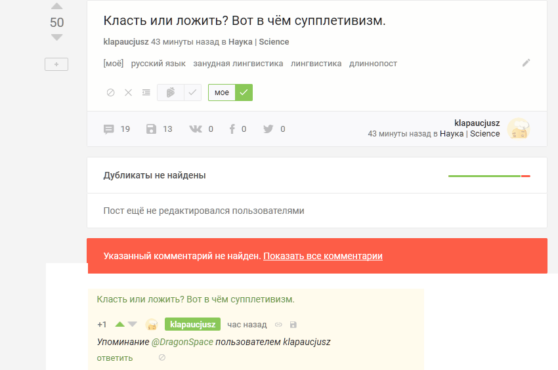558x370 pixels.
Task: Click the crossed-circle icon under the post tags
Action: pyautogui.click(x=110, y=92)
